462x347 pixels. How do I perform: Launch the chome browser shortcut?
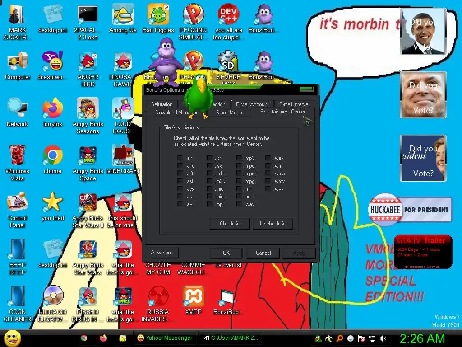click(x=52, y=159)
